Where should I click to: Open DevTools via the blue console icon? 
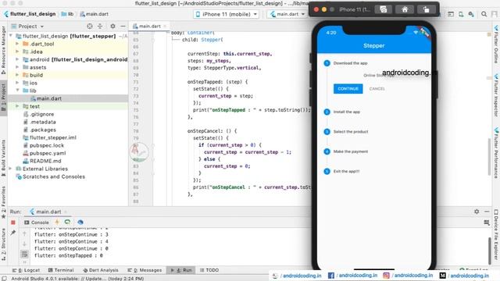(x=80, y=222)
